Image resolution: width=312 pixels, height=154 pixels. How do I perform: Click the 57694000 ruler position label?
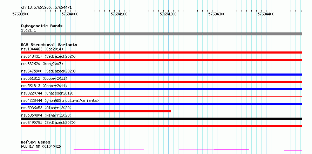(x=70, y=14)
